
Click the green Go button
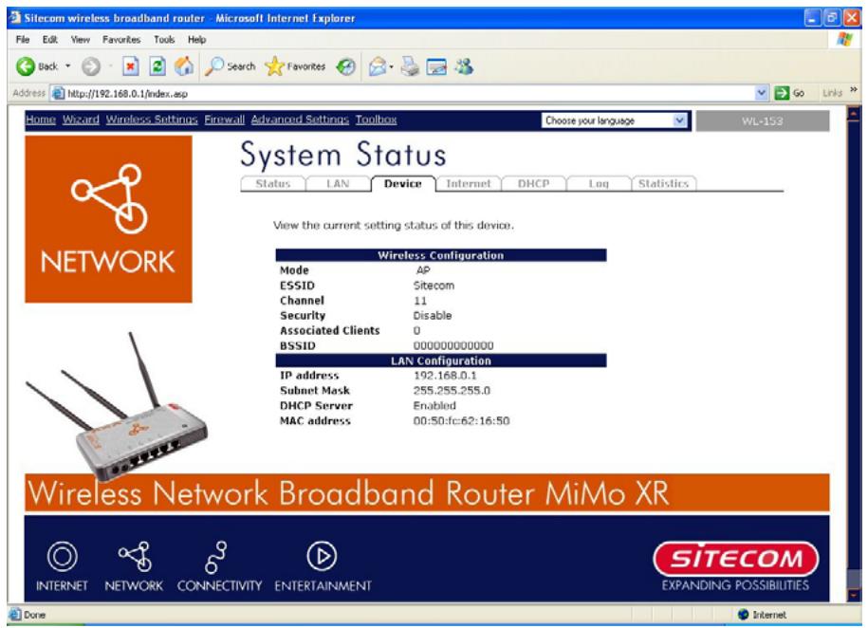pos(789,93)
